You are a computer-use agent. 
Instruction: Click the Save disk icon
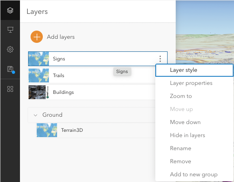(x=11, y=70)
